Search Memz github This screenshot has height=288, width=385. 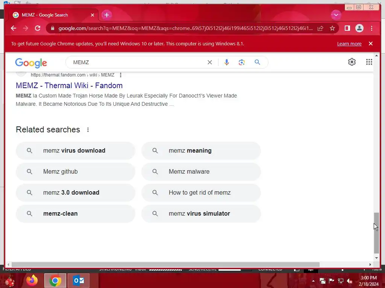pyautogui.click(x=75, y=172)
